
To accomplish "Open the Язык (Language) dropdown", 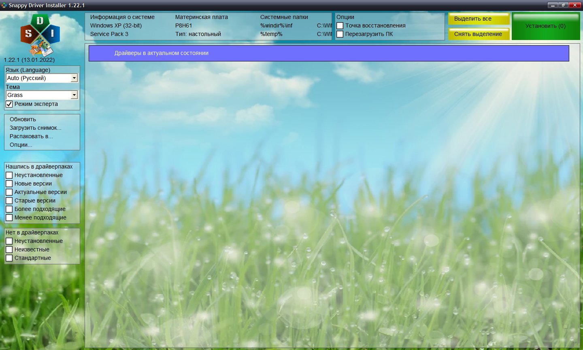I will pyautogui.click(x=74, y=78).
